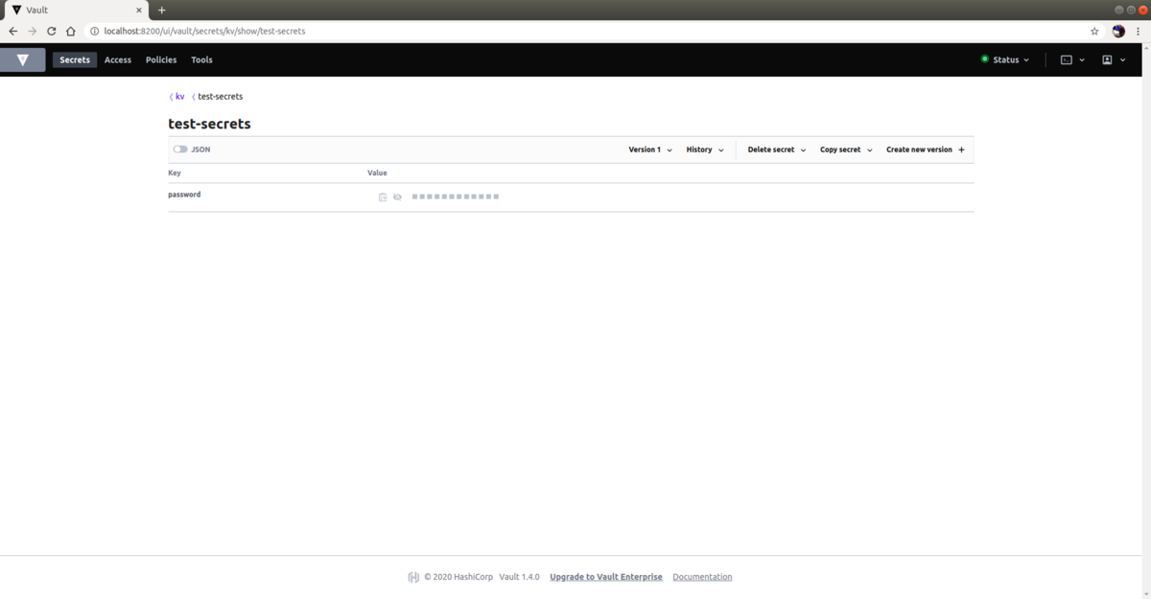Go to the Secrets tab
This screenshot has height=599, width=1151.
(x=75, y=59)
